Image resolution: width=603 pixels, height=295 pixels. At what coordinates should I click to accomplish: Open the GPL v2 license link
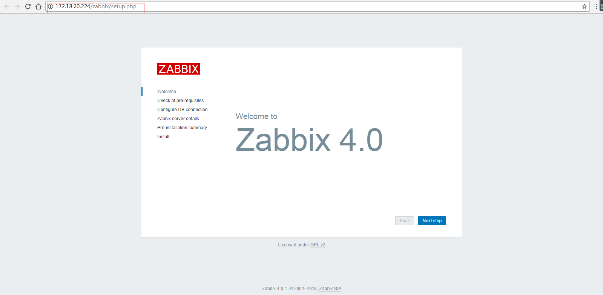point(318,245)
